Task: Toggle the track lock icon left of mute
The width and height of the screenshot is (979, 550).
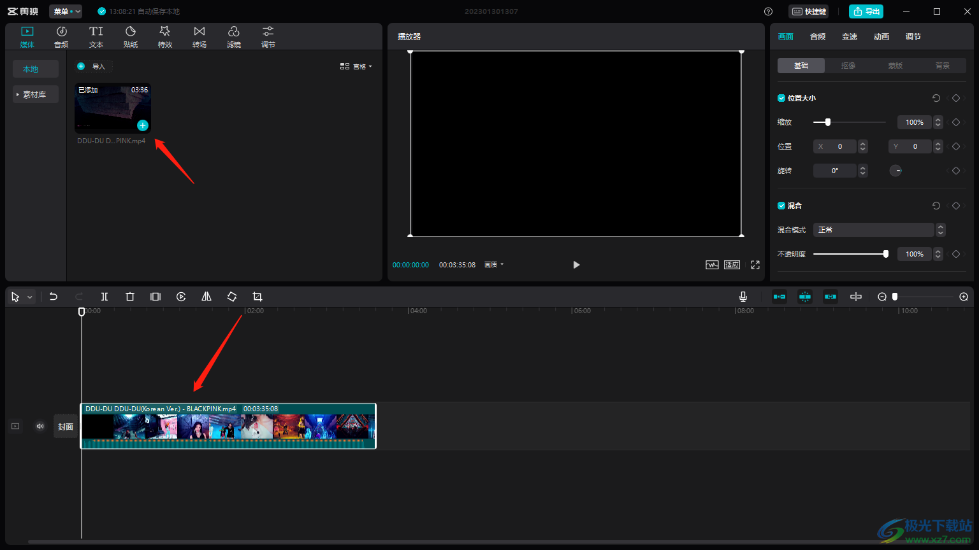Action: pos(15,427)
